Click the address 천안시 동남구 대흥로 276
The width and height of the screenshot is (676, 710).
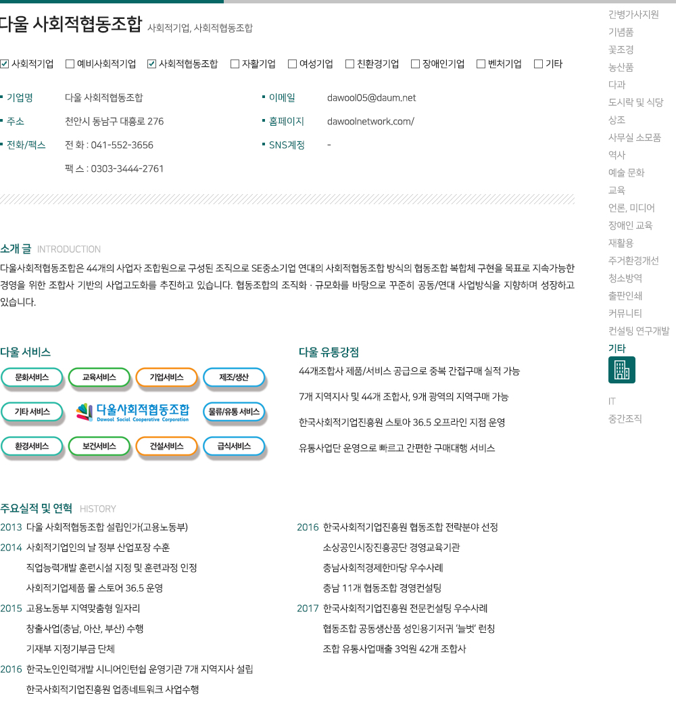click(x=114, y=121)
